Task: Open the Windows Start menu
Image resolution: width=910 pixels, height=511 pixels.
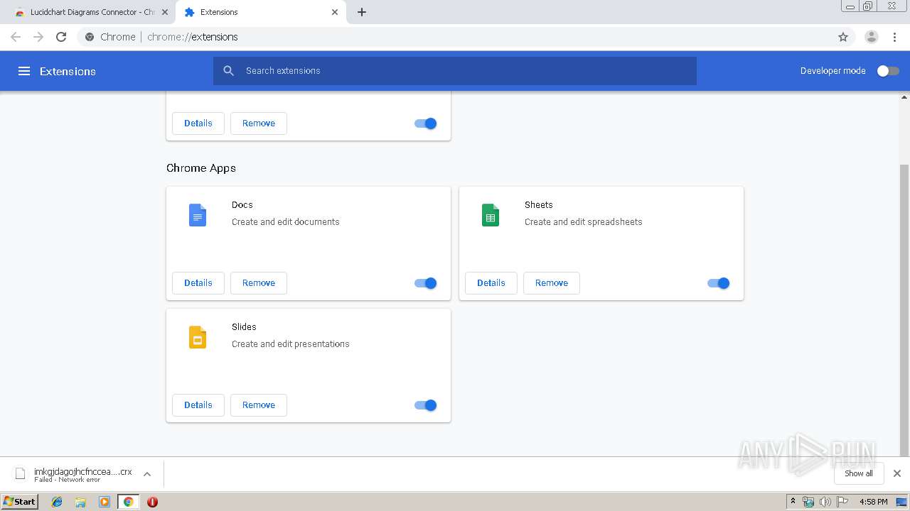Action: (x=20, y=502)
